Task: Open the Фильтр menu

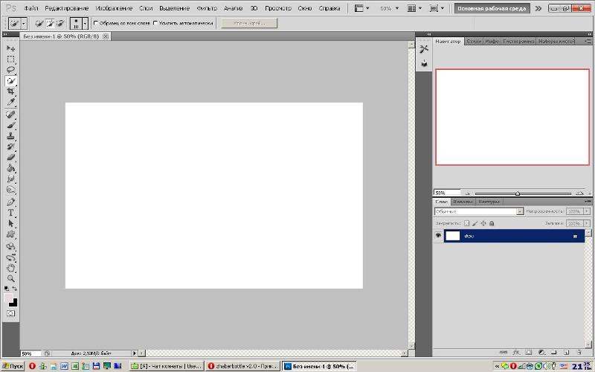Action: pyautogui.click(x=207, y=8)
